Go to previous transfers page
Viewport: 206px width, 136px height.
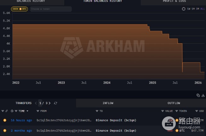[36, 103]
